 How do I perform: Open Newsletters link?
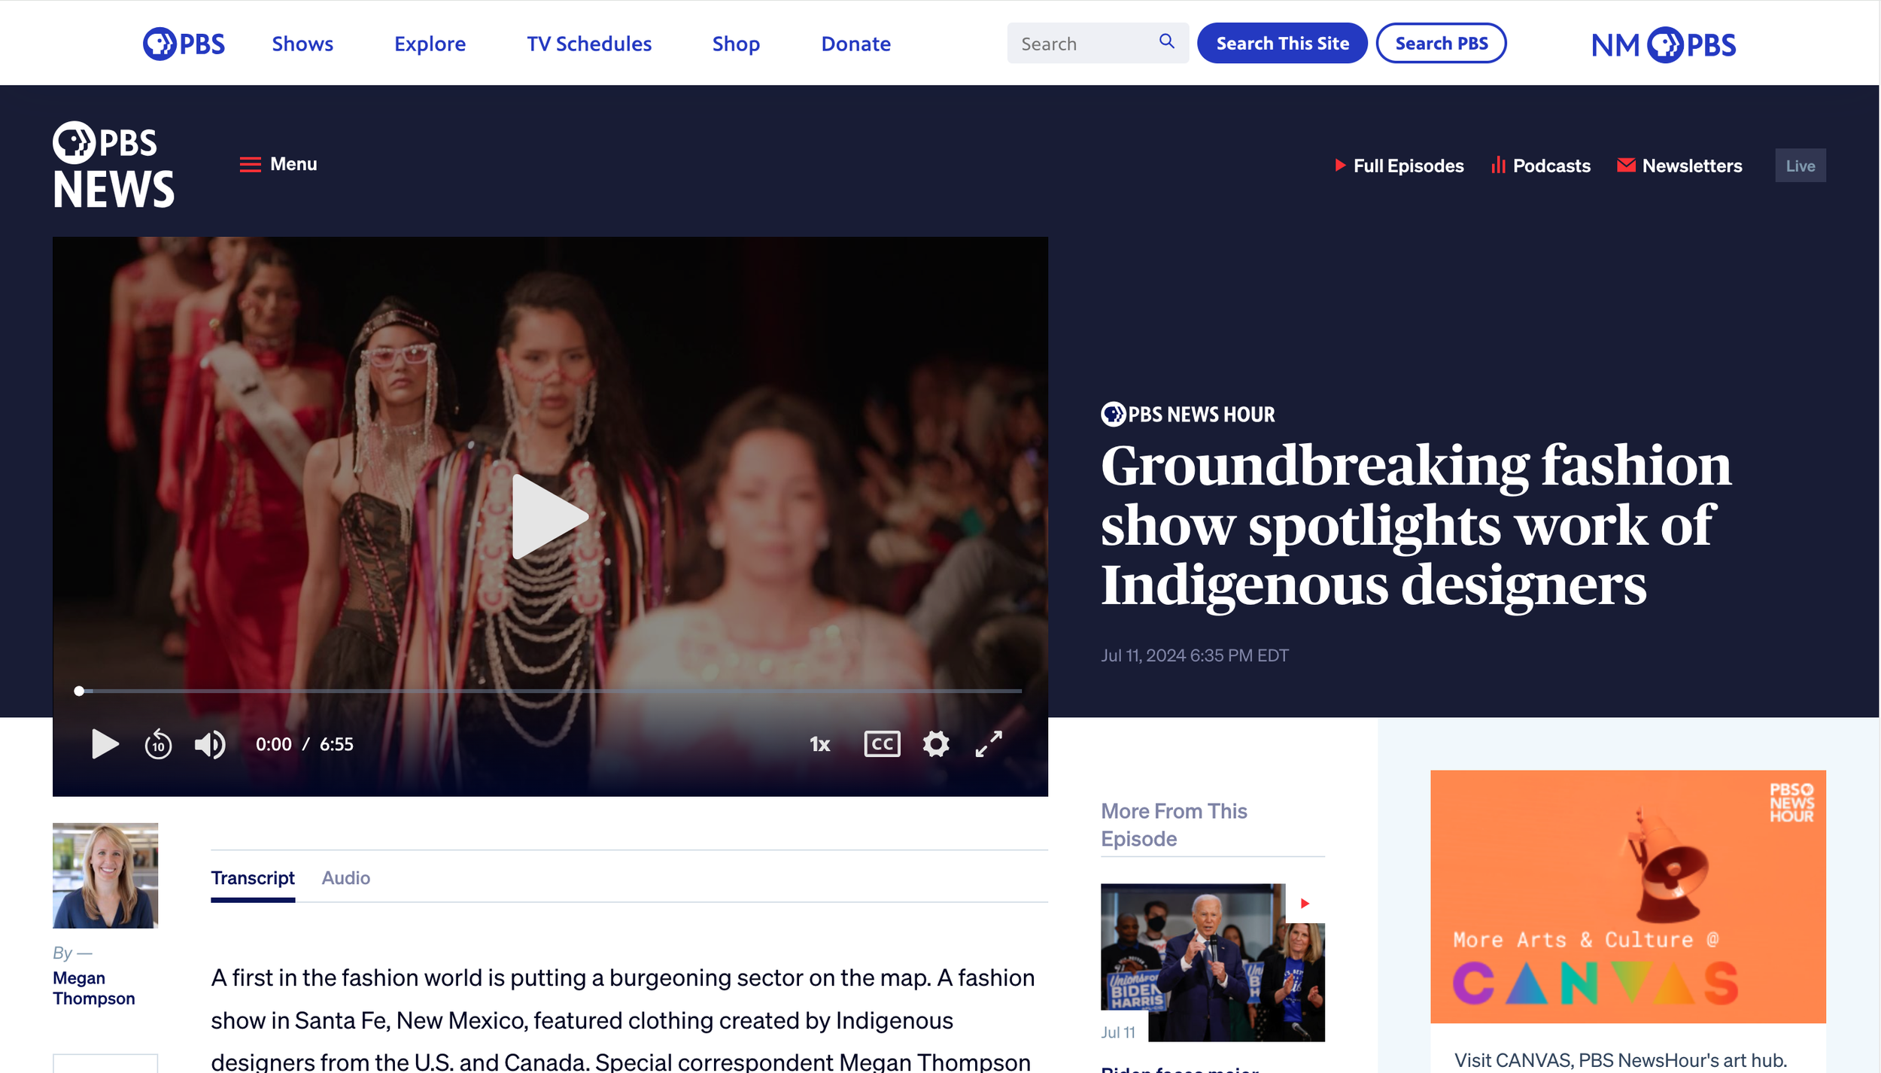1679,166
